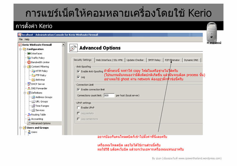Image resolution: width=237 pixels, height=166 pixels.
Task: Select Address Groups tree item
Action: 44,97
